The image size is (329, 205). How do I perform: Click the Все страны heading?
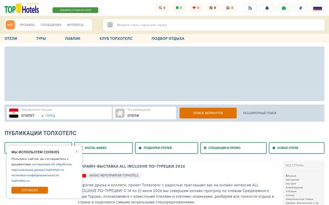(x=295, y=165)
